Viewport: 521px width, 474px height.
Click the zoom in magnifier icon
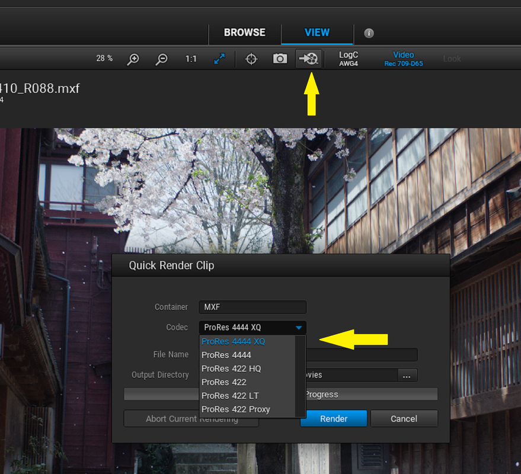click(133, 59)
